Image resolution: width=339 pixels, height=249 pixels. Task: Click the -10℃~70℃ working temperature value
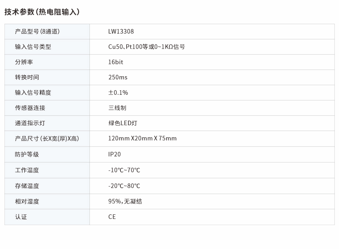click(124, 170)
